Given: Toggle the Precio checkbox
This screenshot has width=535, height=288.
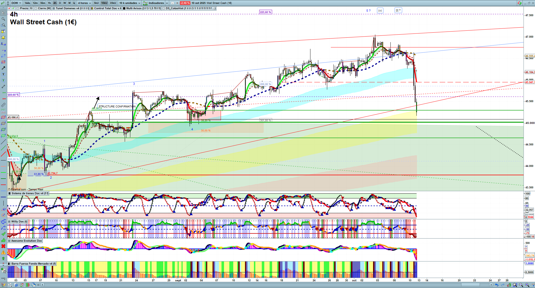Looking at the screenshot, I should click(18, 8).
